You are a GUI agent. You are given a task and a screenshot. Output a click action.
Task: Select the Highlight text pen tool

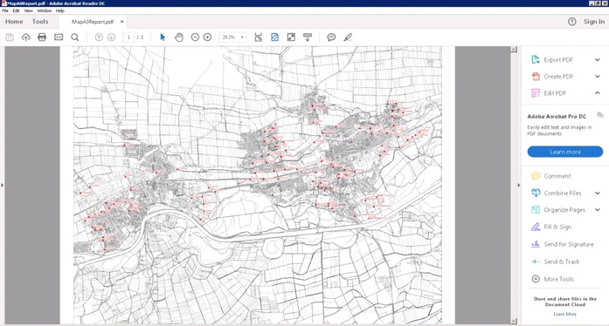point(348,37)
